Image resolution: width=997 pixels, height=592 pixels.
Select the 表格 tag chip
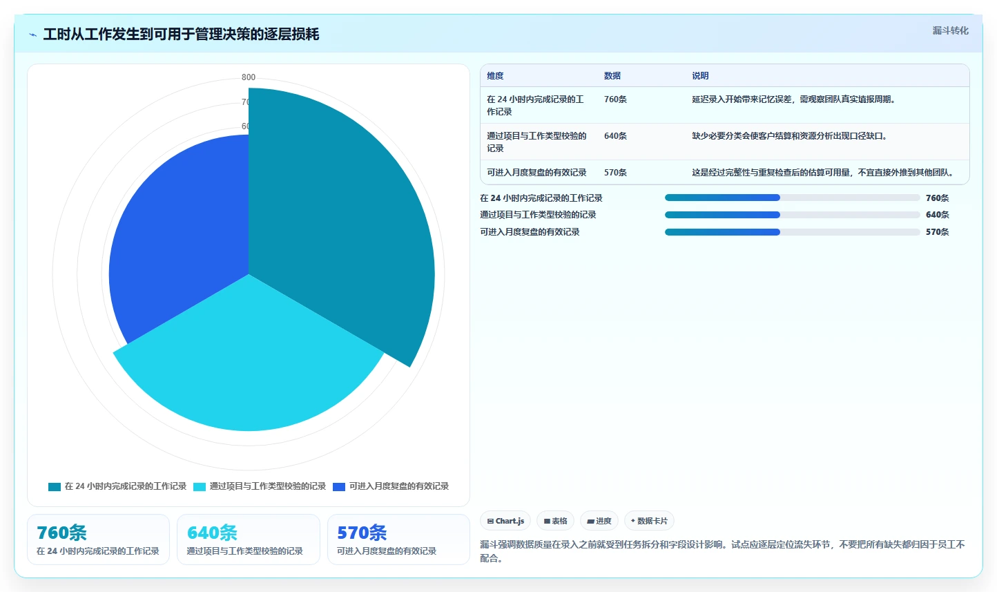pos(555,521)
